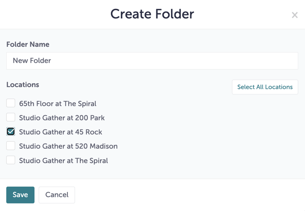Click the "Studio Gather at 520 Madison" label text

[68, 146]
